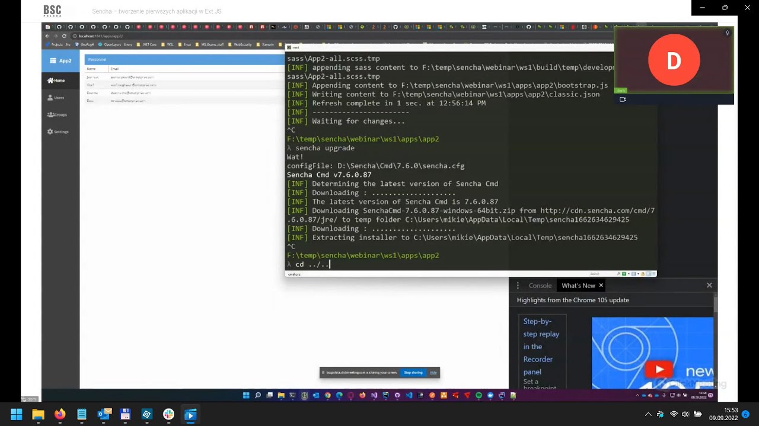This screenshot has width=759, height=426.
Task: Open the host Windows Start menu
Action: click(16, 415)
